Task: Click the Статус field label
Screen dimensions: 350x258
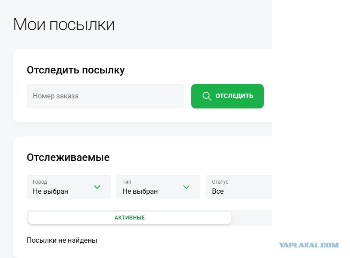Action: click(220, 182)
